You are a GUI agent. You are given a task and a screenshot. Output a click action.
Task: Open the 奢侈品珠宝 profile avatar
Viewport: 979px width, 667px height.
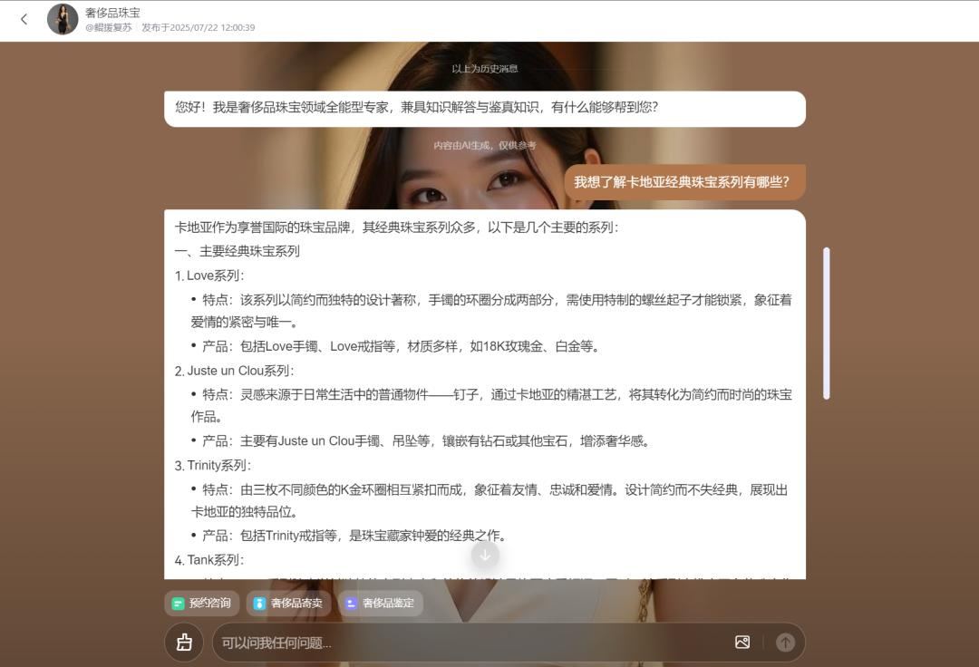coord(63,19)
